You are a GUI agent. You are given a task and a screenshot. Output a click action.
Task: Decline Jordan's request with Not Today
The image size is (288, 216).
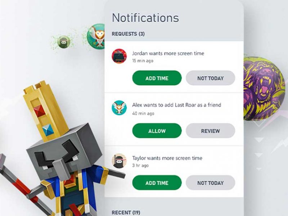point(210,78)
